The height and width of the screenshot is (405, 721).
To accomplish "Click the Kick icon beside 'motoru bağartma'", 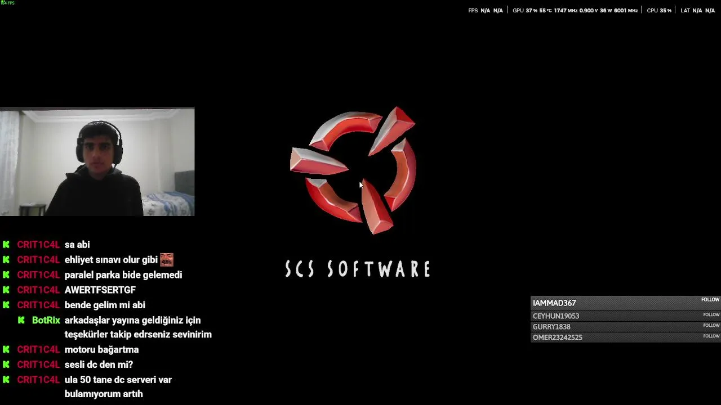I will tap(6, 349).
